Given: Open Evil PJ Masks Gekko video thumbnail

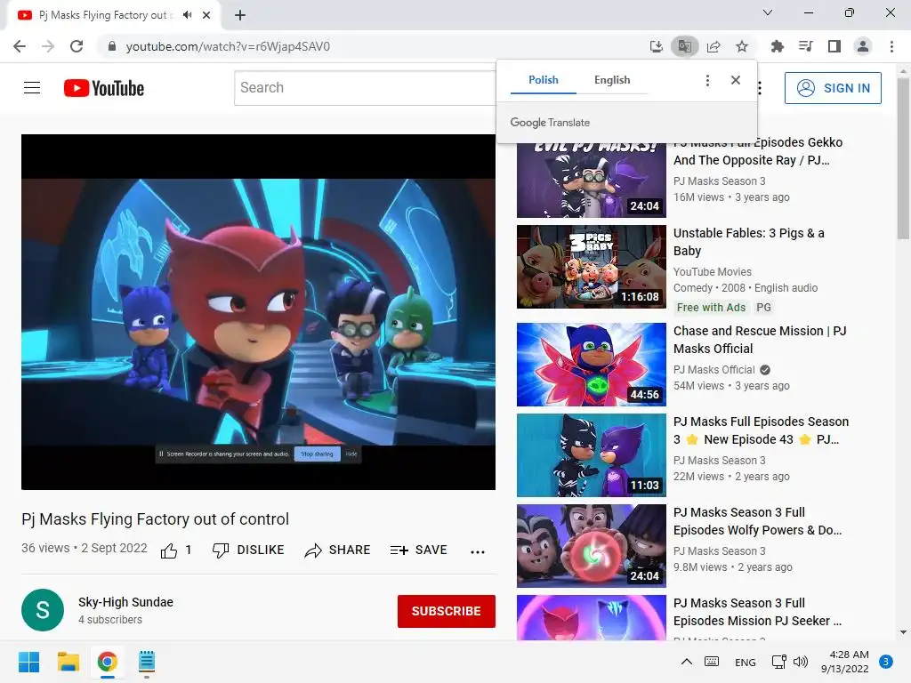Looking at the screenshot, I should (592, 180).
